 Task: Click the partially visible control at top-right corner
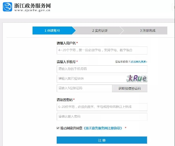pos(174,7)
